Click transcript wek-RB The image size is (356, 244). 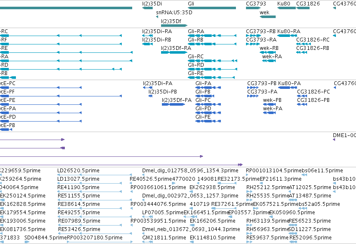269,48
